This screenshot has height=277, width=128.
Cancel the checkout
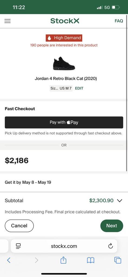pyautogui.click(x=19, y=226)
